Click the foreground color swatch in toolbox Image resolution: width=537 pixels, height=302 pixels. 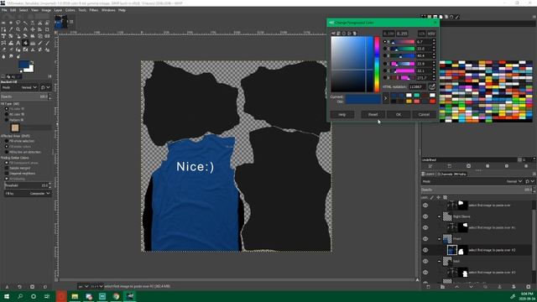(23, 64)
